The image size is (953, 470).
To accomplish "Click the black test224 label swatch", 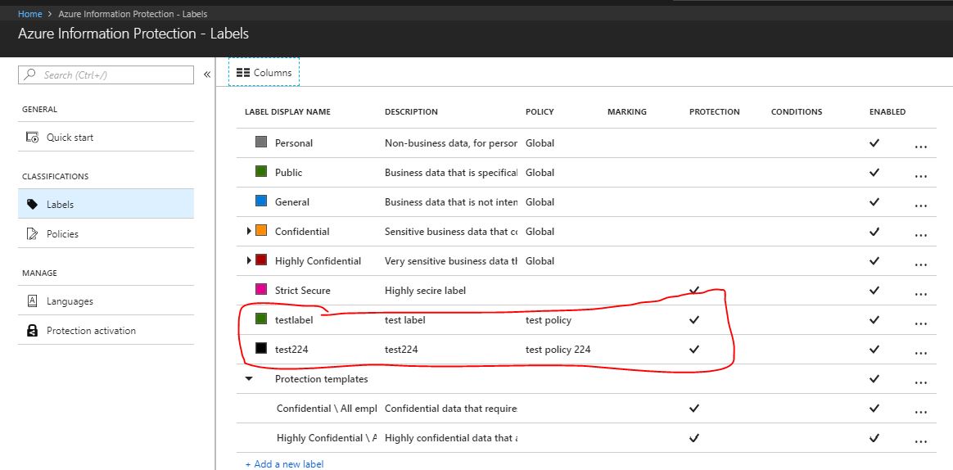I will tap(261, 348).
